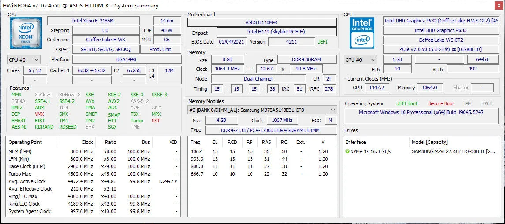Click the ALUs 192 field
505x224 pixels.
pyautogui.click(x=472, y=69)
